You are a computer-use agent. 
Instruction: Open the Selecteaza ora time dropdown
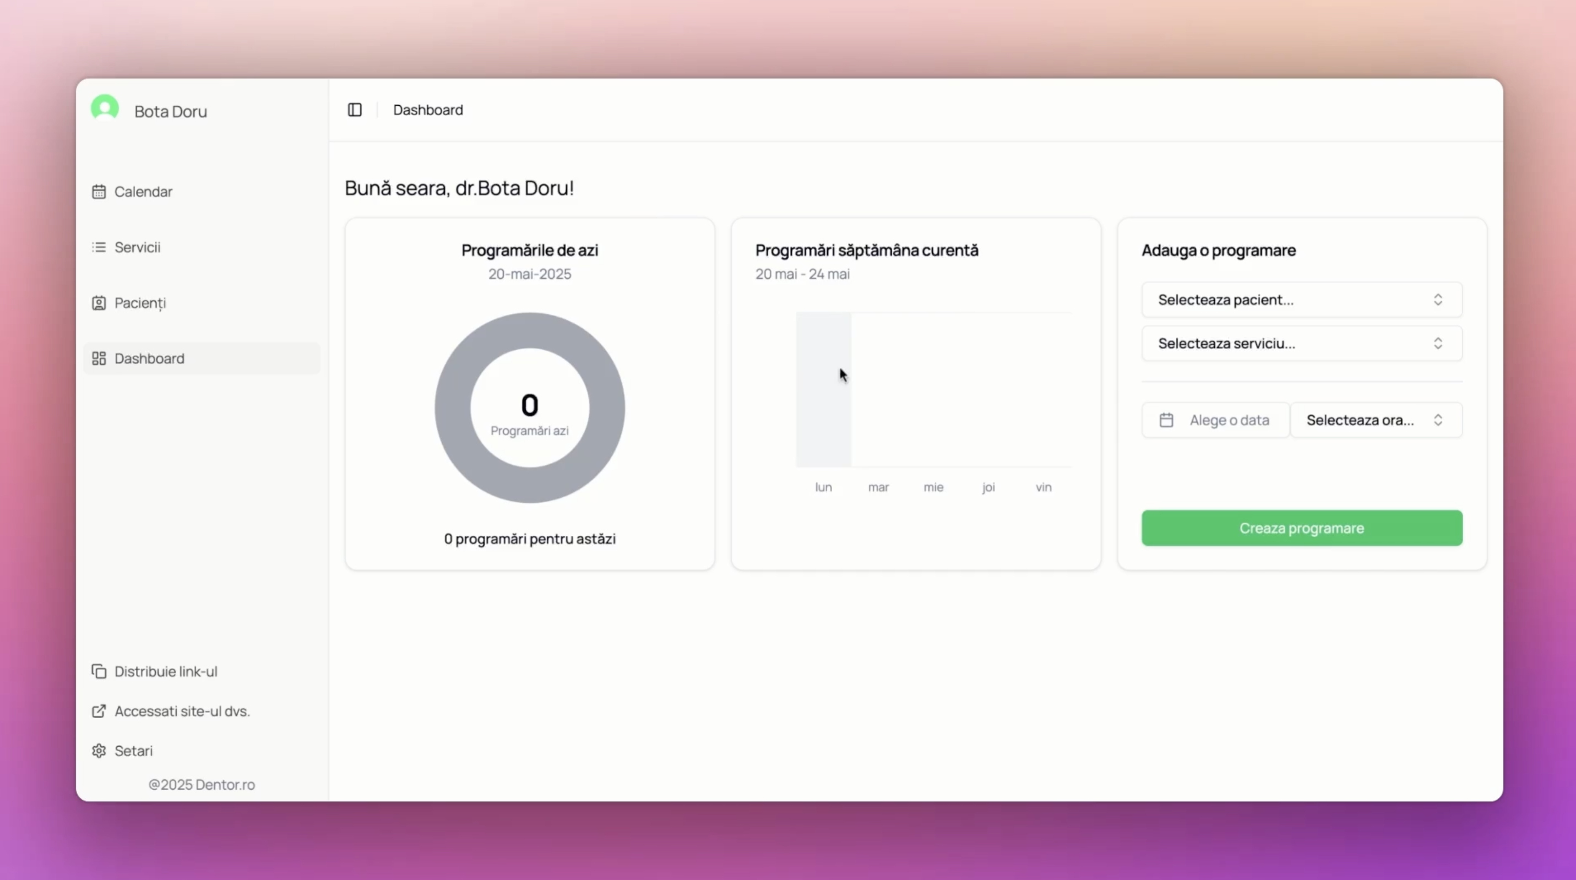point(1376,420)
